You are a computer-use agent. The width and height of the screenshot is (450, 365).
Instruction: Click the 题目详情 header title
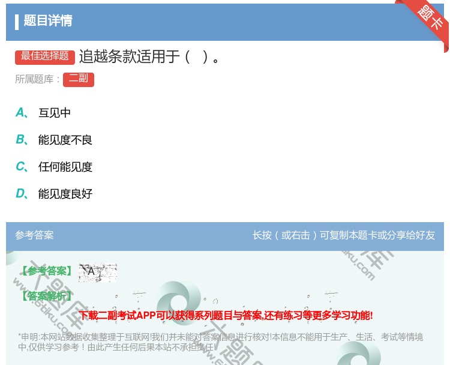click(x=48, y=20)
